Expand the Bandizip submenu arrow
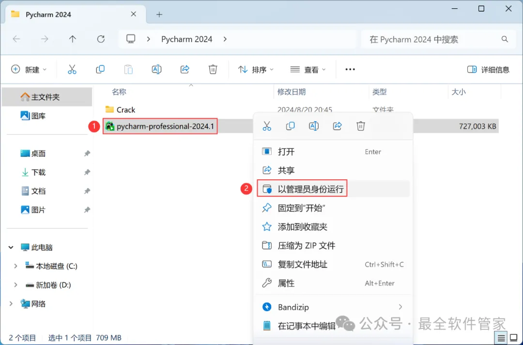The height and width of the screenshot is (345, 523). [400, 307]
